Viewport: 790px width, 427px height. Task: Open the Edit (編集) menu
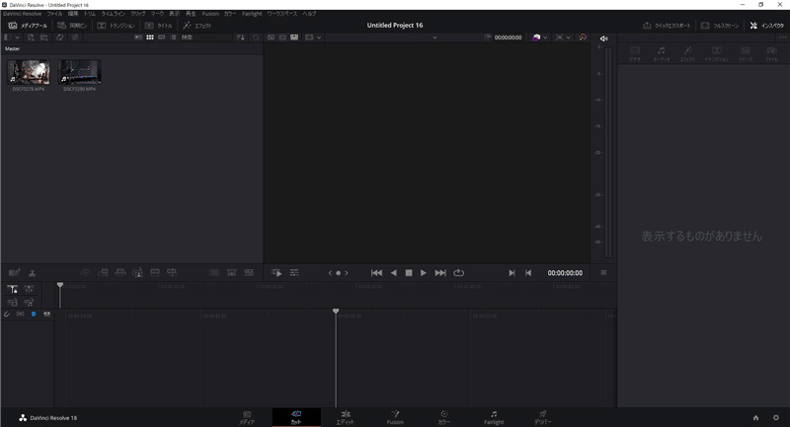click(73, 14)
